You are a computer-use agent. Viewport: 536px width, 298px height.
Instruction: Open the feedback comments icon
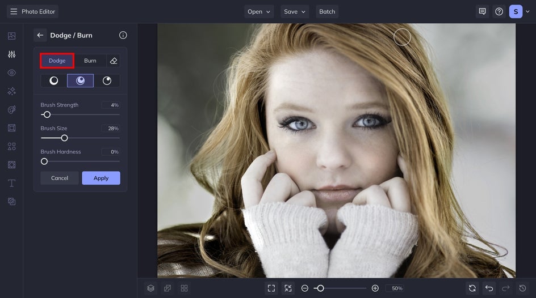482,11
